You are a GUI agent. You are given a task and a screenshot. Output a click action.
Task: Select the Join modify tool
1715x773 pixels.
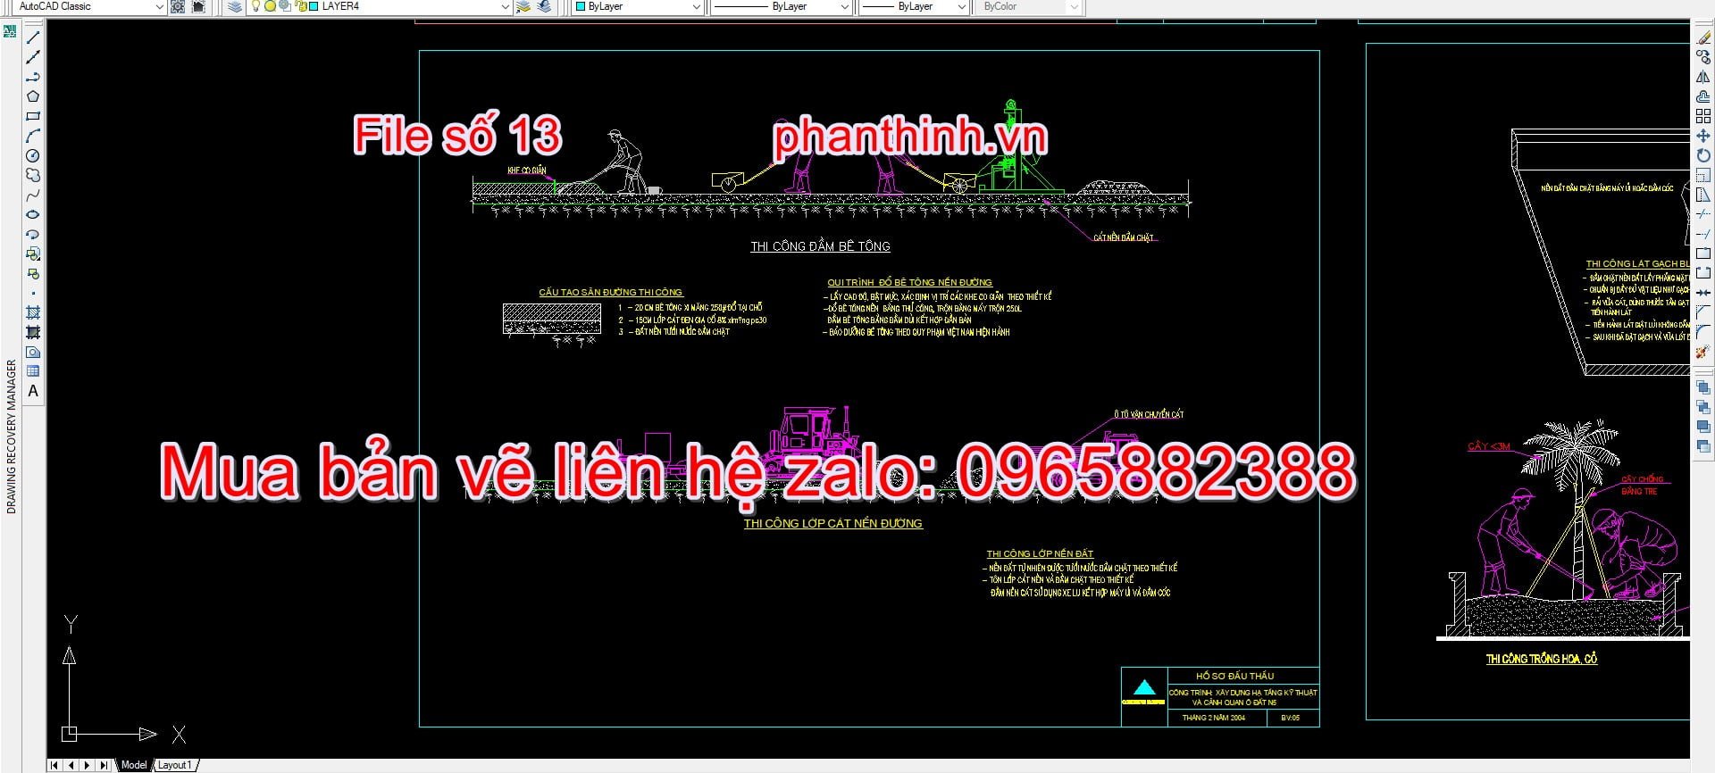1703,294
